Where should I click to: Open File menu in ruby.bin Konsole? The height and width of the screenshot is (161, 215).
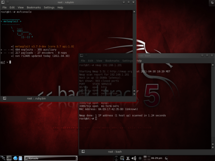[x=4, y=8]
